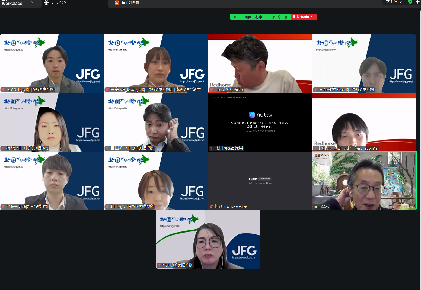The image size is (421, 290).
Task: Click the muted mic icon on 虹汰's AI Notetaker
Action: point(211,207)
